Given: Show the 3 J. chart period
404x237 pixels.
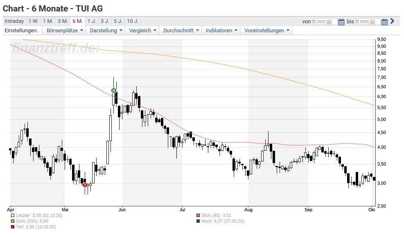Looking at the screenshot, I should pos(105,21).
